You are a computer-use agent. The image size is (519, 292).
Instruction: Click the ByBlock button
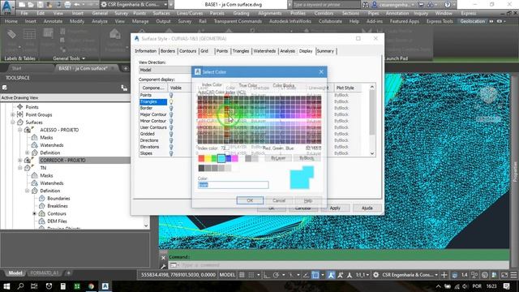tap(307, 158)
